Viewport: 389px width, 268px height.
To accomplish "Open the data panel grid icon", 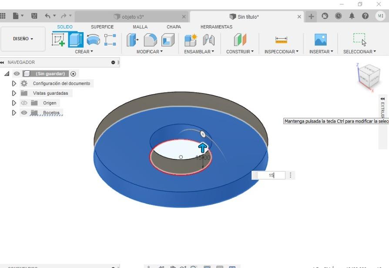I will 3,16.
